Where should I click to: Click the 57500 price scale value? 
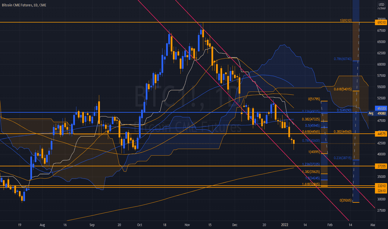pyautogui.click(x=381, y=75)
